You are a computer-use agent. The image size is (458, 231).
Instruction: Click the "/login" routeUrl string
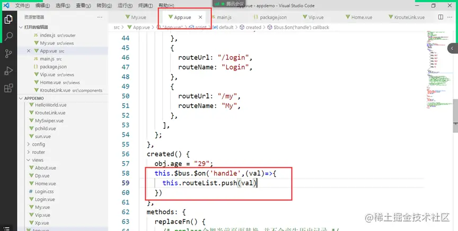tap(233, 58)
